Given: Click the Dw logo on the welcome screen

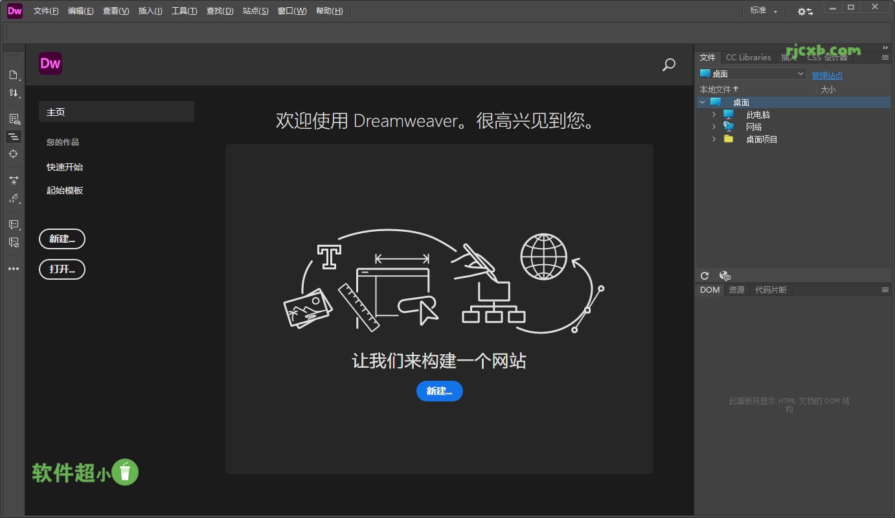Looking at the screenshot, I should [x=50, y=63].
